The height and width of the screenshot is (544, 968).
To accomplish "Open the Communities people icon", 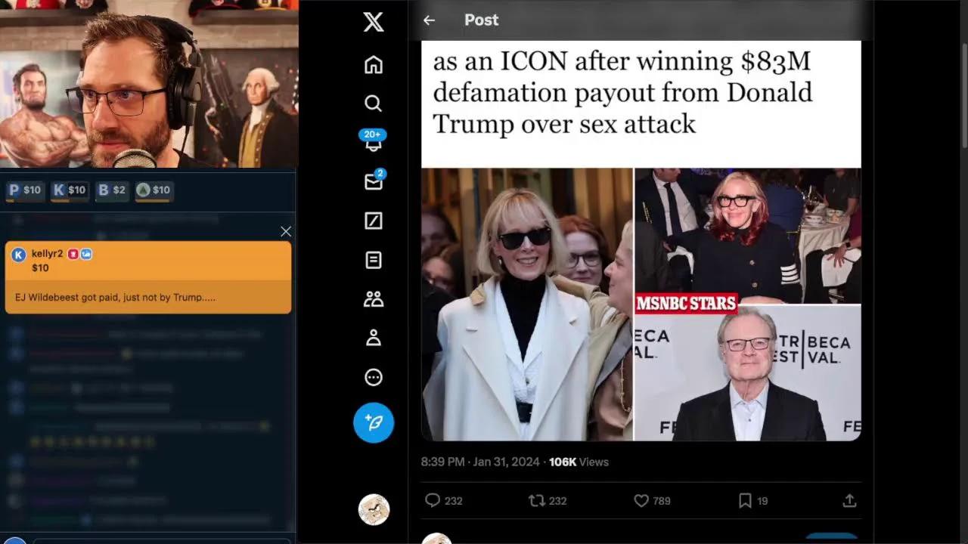I will pyautogui.click(x=373, y=299).
